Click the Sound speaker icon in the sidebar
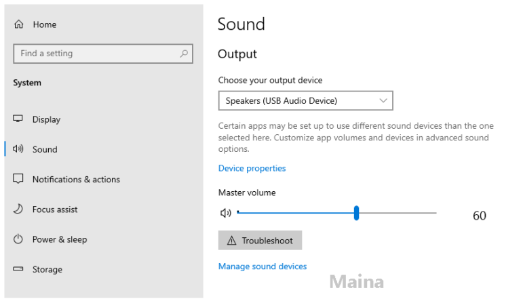 18,149
